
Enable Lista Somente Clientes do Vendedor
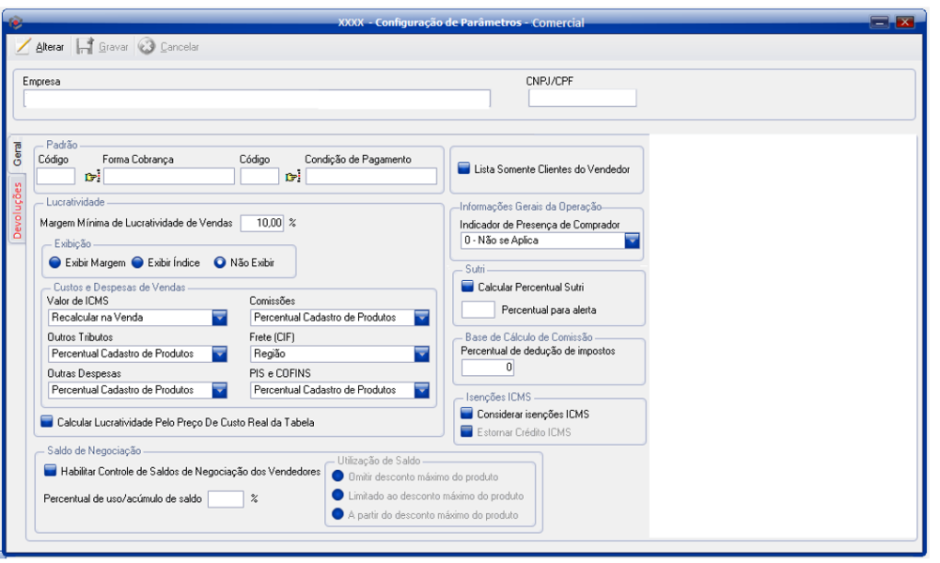click(x=464, y=169)
